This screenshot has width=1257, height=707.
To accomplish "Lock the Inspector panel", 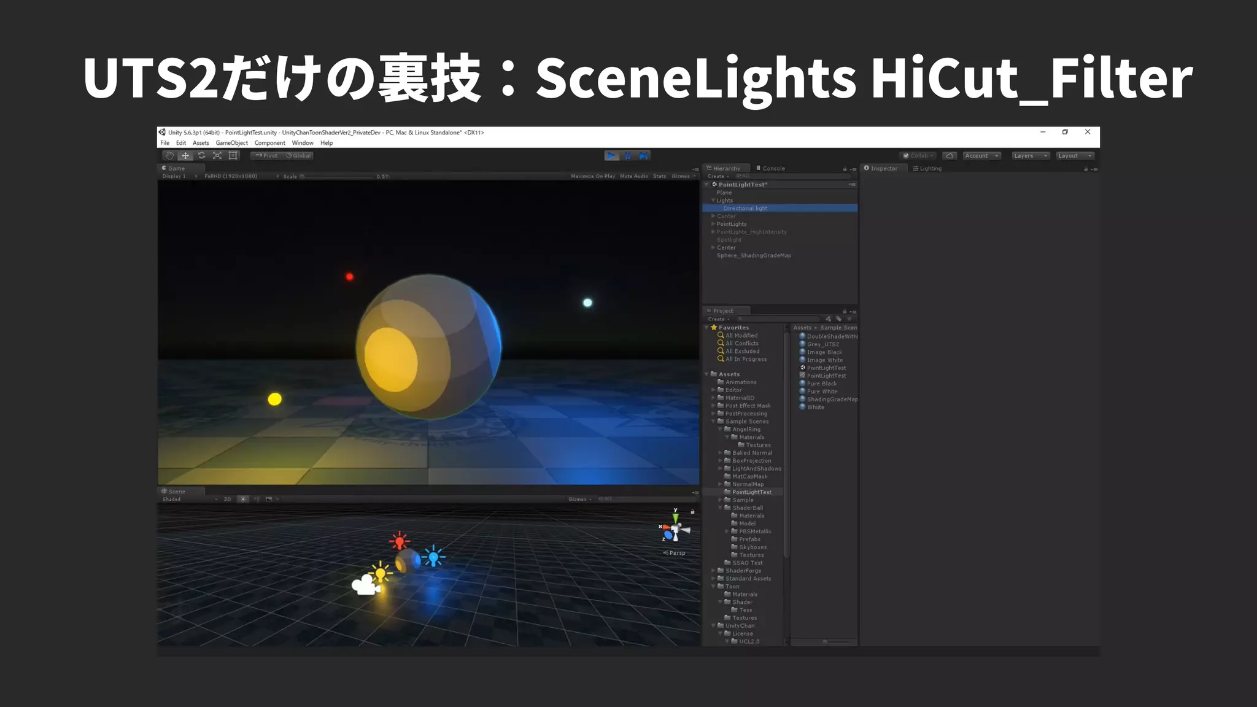I will click(x=1086, y=169).
